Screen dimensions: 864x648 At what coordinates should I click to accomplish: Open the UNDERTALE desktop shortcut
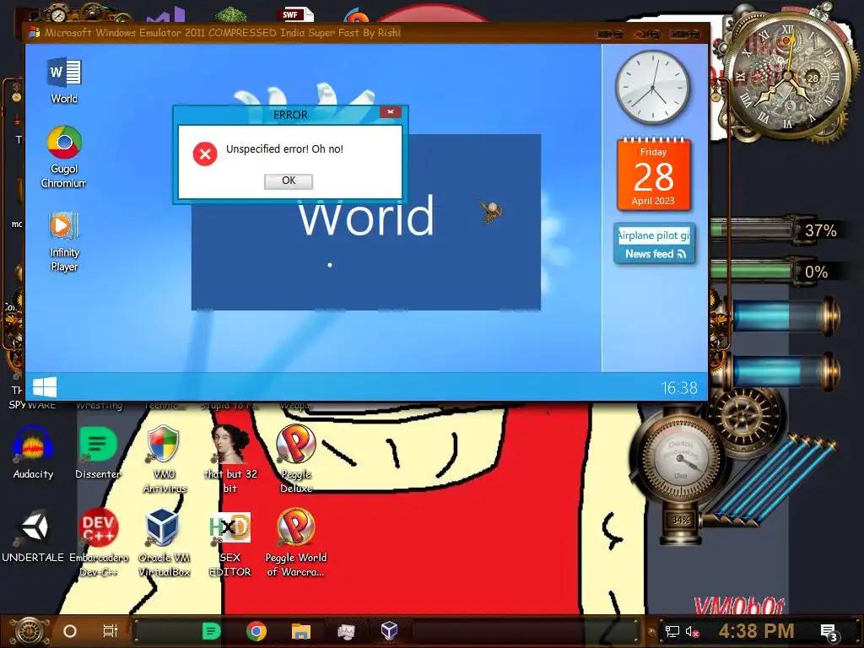pyautogui.click(x=33, y=537)
